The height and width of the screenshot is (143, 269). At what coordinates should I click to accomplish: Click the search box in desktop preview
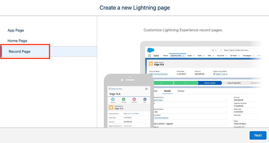pos(240,50)
